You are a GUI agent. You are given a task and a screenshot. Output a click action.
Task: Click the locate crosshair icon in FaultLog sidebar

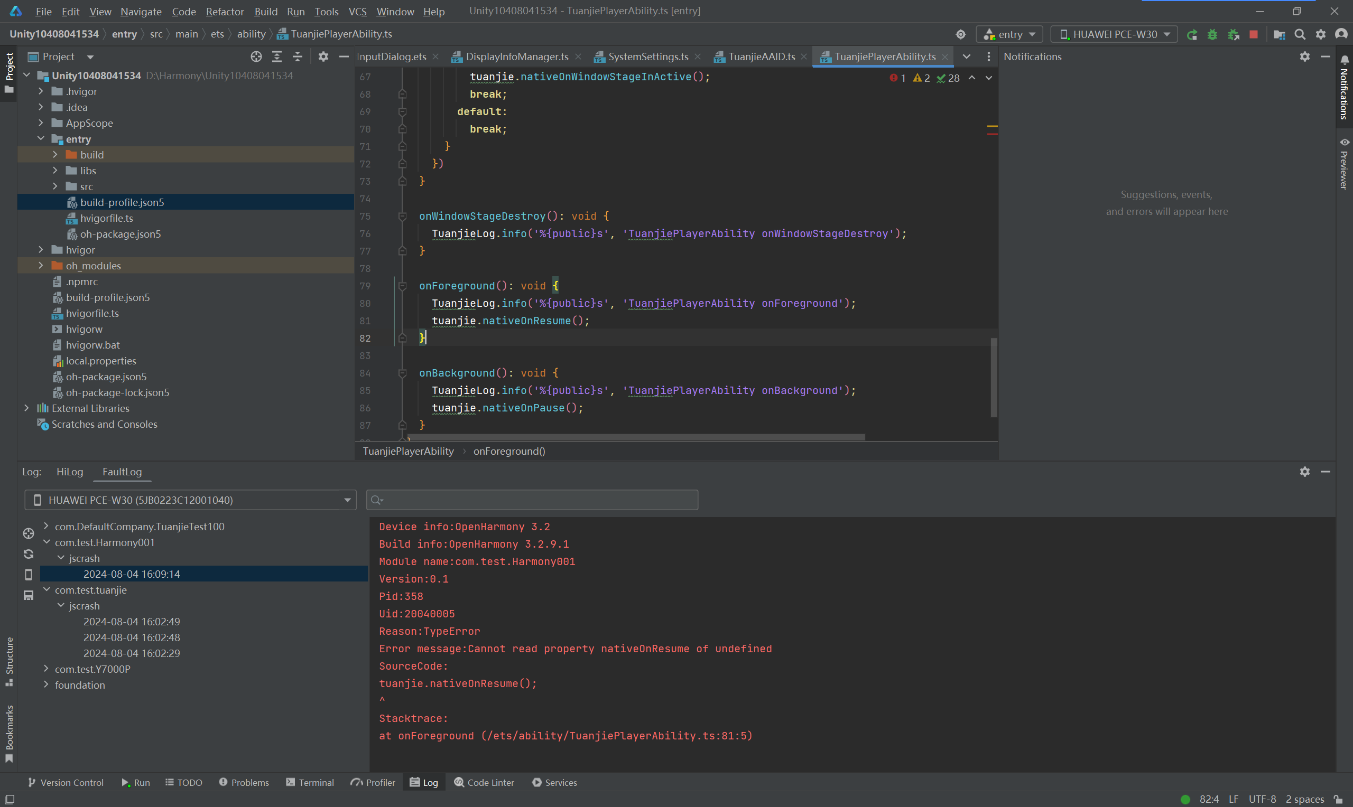pos(29,533)
